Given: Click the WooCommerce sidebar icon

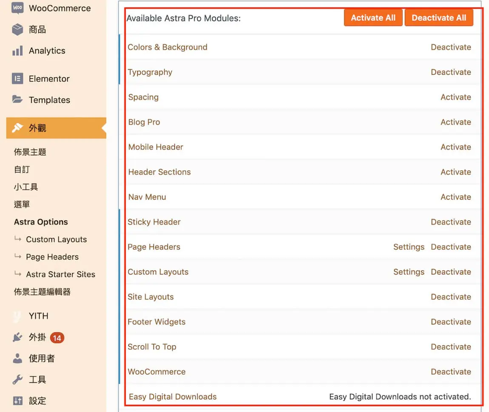Looking at the screenshot, I should 17,8.
